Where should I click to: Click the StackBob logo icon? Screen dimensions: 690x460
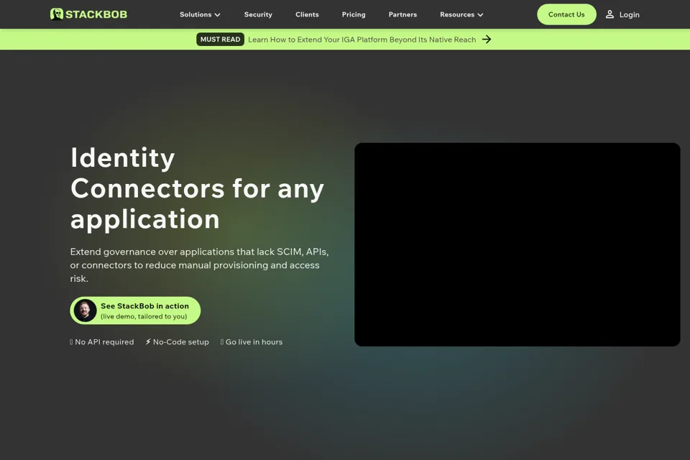56,14
